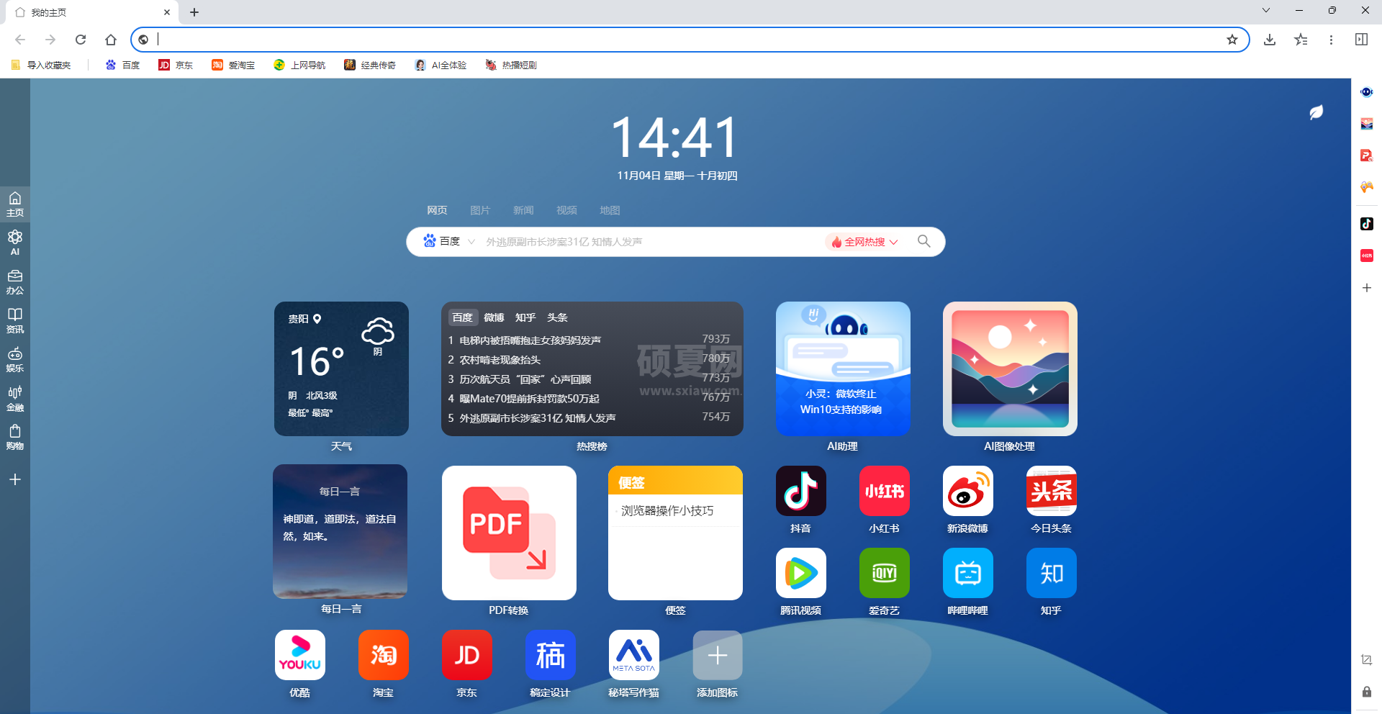The image size is (1382, 714).
Task: Open the AI全体验 bookmark
Action: tap(441, 65)
